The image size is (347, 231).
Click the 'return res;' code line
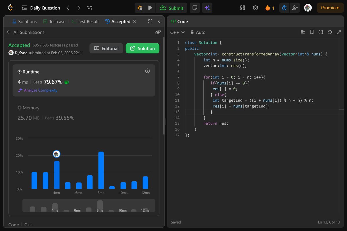[x=216, y=123]
